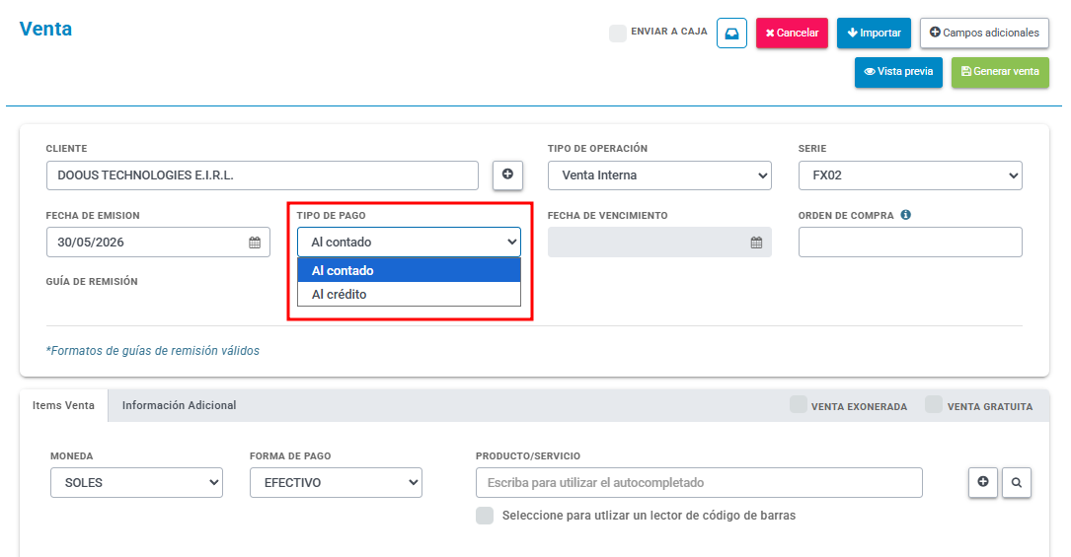
Task: Click the Producto/Servicio autocomplete field
Action: 699,482
